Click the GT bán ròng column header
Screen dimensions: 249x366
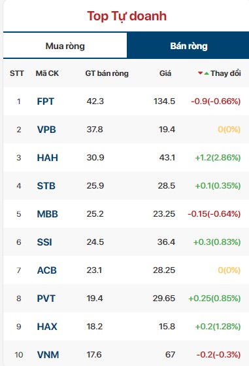click(107, 73)
